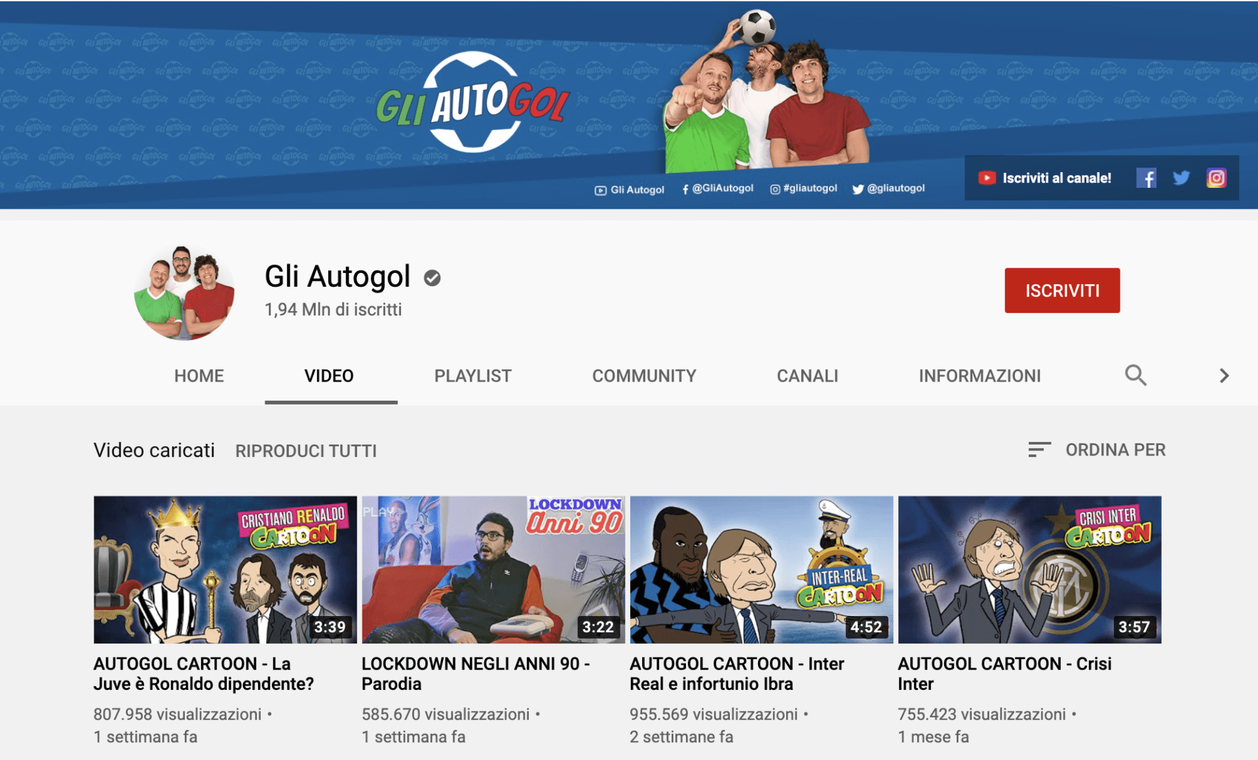This screenshot has height=760, width=1258.
Task: Click the YouTube icon beside Iscriviti al canale
Action: (x=987, y=178)
